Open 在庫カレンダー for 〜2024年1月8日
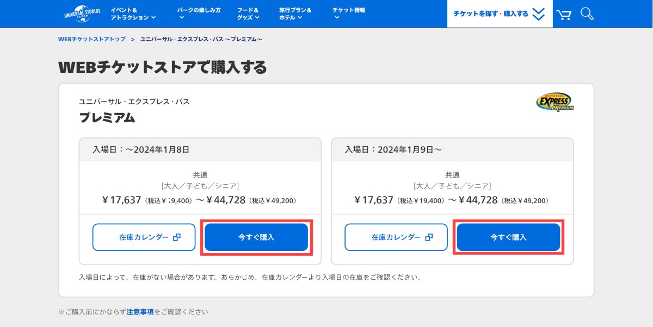The width and height of the screenshot is (653, 327). [x=144, y=237]
